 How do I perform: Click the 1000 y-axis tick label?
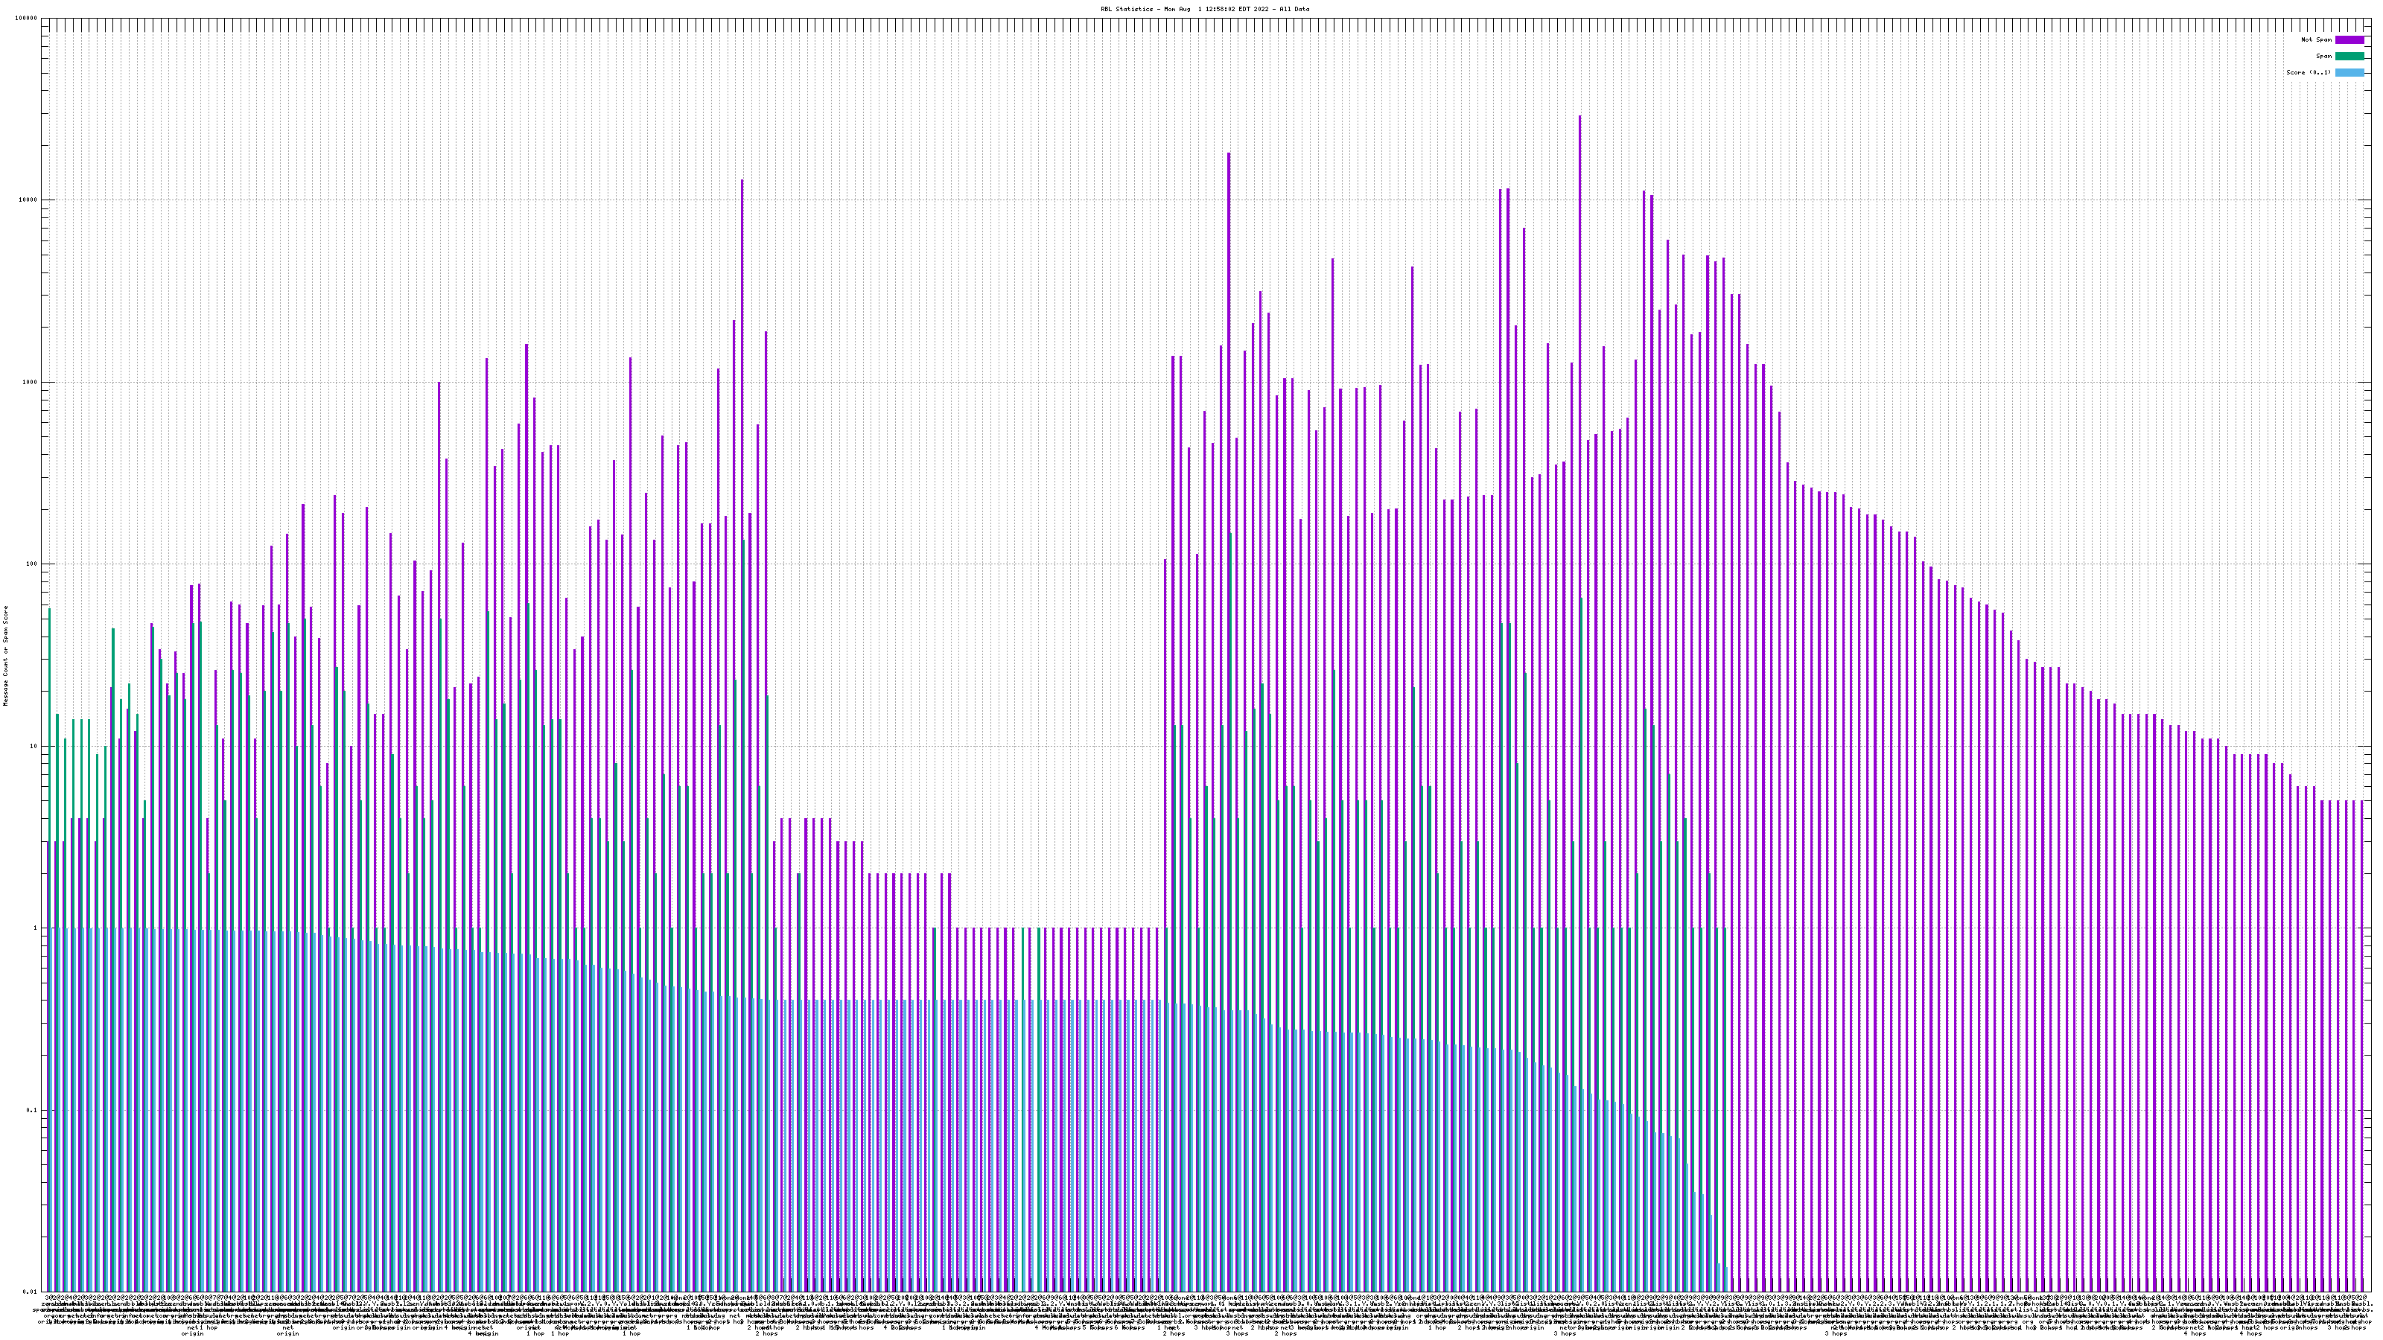[x=31, y=382]
